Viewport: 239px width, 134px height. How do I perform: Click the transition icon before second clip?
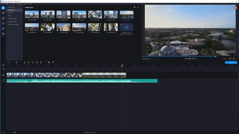35,74
